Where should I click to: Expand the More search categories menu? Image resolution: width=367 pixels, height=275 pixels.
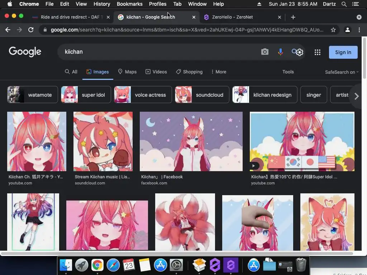point(219,72)
